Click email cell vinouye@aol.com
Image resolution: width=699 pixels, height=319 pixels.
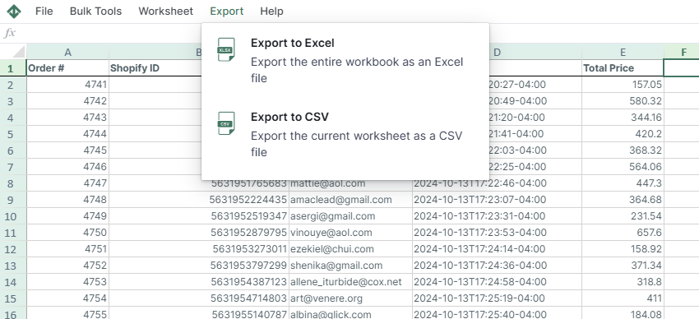click(x=351, y=233)
